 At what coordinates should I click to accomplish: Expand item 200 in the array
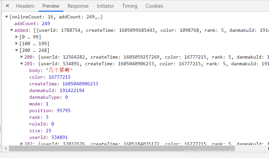(x=22, y=57)
